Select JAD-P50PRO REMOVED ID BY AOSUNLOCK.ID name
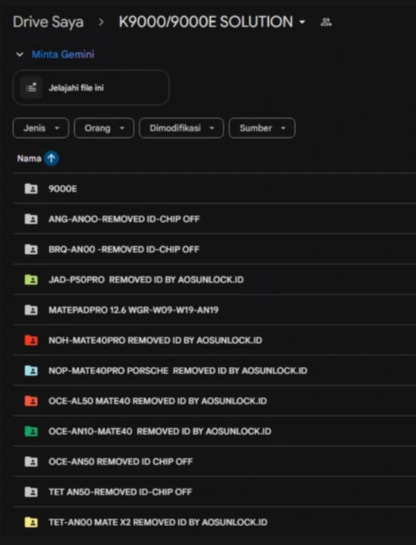 (x=146, y=279)
